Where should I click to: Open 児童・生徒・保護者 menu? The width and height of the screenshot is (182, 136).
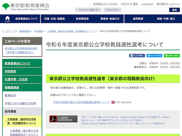point(54,19)
